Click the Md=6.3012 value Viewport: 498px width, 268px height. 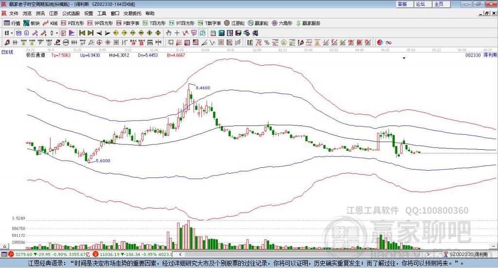coord(119,55)
